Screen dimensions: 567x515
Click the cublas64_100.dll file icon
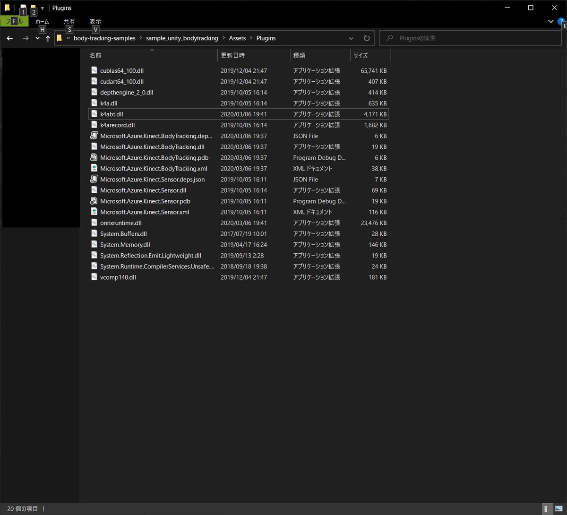click(94, 70)
